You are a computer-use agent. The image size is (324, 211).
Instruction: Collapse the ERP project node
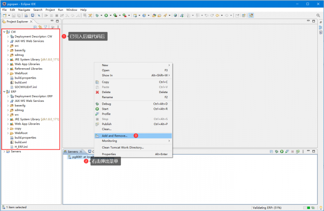(4, 92)
